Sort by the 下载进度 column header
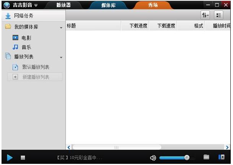The height and width of the screenshot is (165, 233). tap(135, 26)
